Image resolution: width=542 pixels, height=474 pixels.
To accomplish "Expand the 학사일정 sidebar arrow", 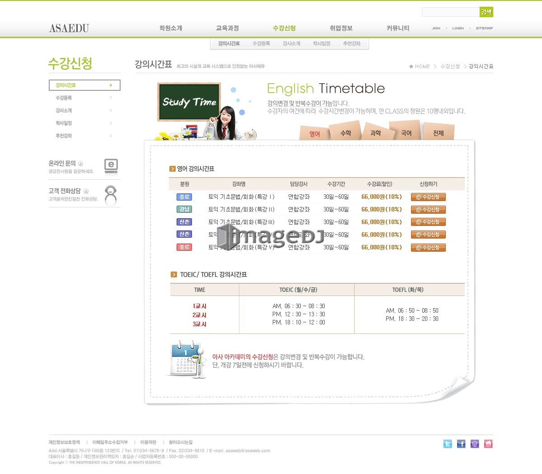I will (111, 123).
